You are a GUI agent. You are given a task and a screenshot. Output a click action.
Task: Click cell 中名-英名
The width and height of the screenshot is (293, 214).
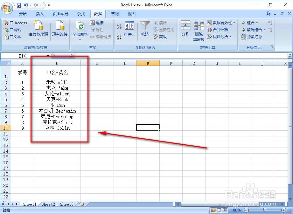point(57,72)
